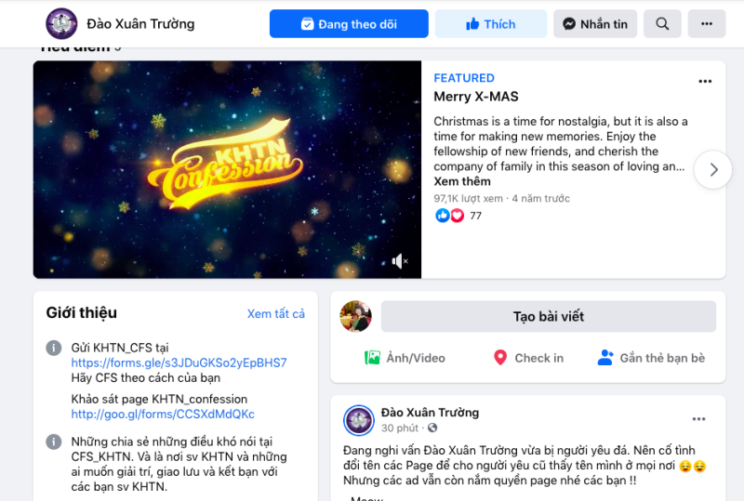
Task: Open Đào Xuân Trường name on post
Action: click(x=430, y=413)
